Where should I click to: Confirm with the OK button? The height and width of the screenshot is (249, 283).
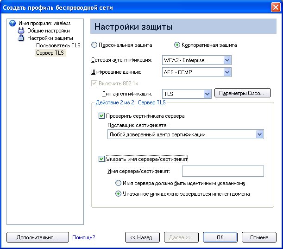(x=220, y=237)
